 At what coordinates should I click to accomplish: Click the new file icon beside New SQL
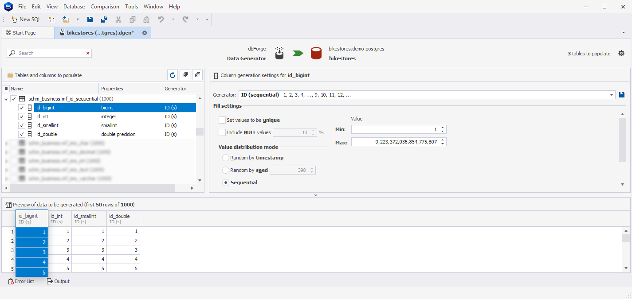pyautogui.click(x=51, y=19)
